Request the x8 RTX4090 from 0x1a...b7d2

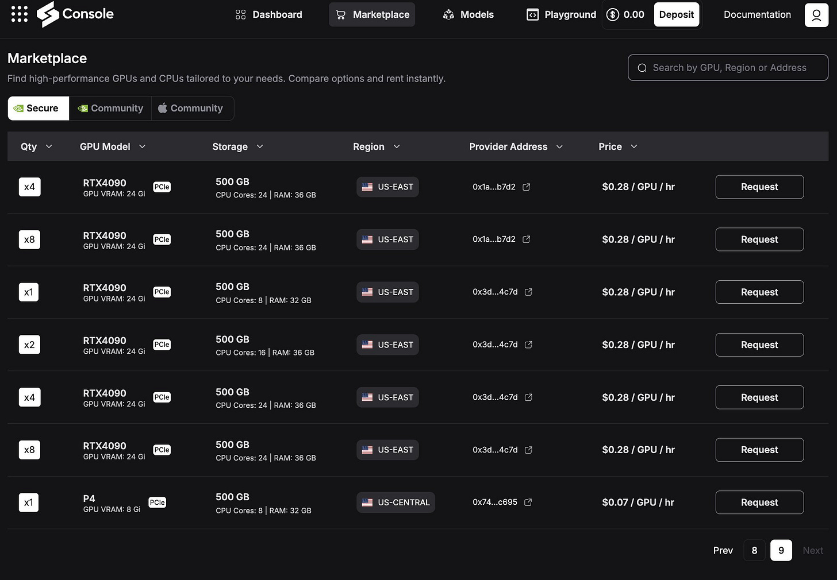pyautogui.click(x=759, y=239)
